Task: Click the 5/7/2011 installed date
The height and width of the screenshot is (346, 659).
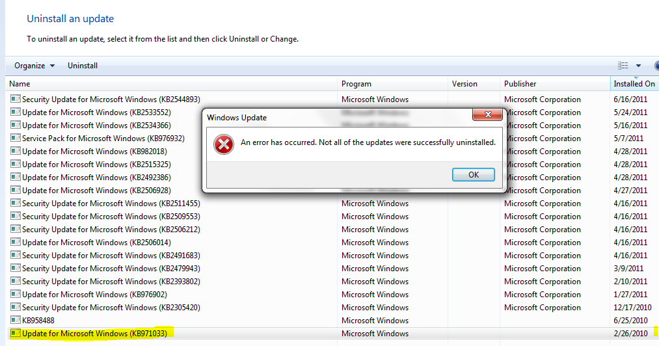Action: (628, 139)
